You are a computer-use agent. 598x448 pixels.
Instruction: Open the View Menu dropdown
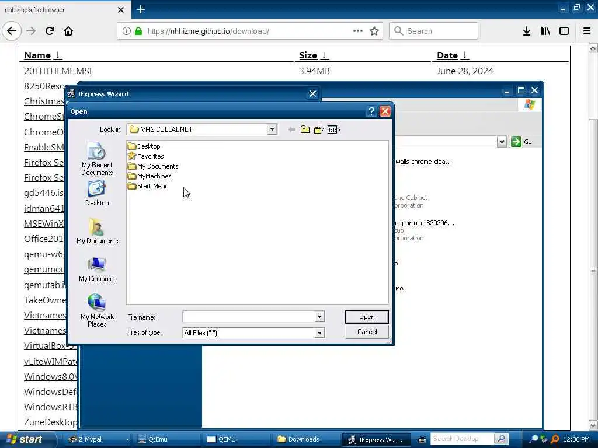tap(334, 129)
